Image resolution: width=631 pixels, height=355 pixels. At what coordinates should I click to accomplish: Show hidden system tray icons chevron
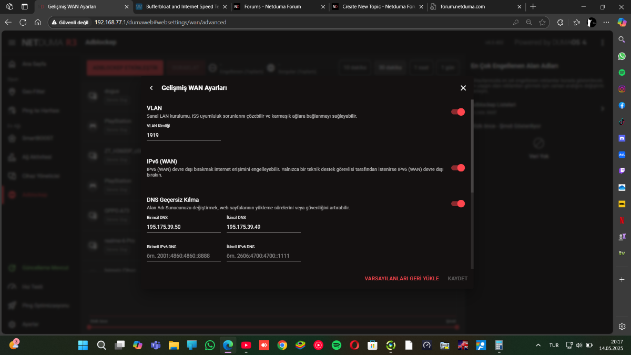point(538,346)
